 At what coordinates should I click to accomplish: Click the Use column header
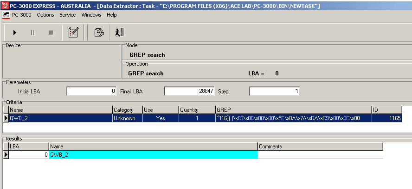click(x=161, y=110)
